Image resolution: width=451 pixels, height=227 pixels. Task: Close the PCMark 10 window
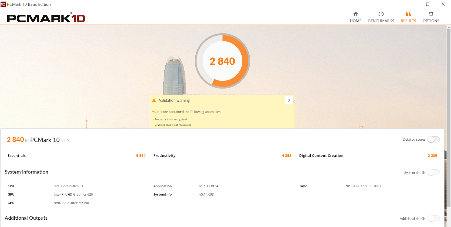pyautogui.click(x=443, y=4)
